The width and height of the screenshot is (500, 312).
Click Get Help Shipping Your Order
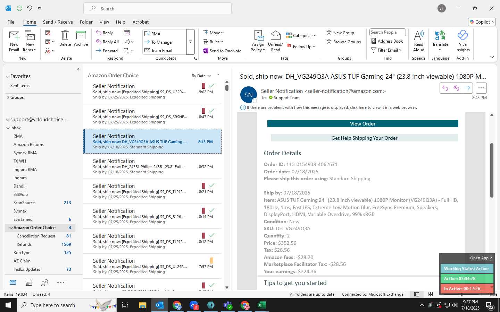click(x=364, y=138)
